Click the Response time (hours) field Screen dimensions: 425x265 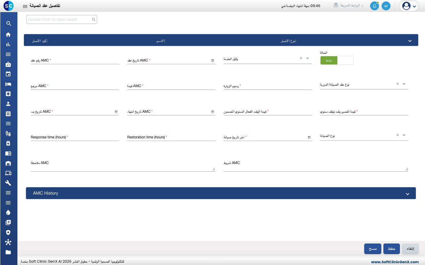(75, 137)
